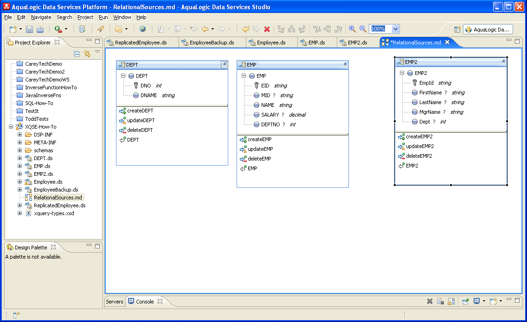Viewport: 527px width, 322px height.
Task: Click the AquaLogic Da... perspective button
Action: click(x=488, y=30)
